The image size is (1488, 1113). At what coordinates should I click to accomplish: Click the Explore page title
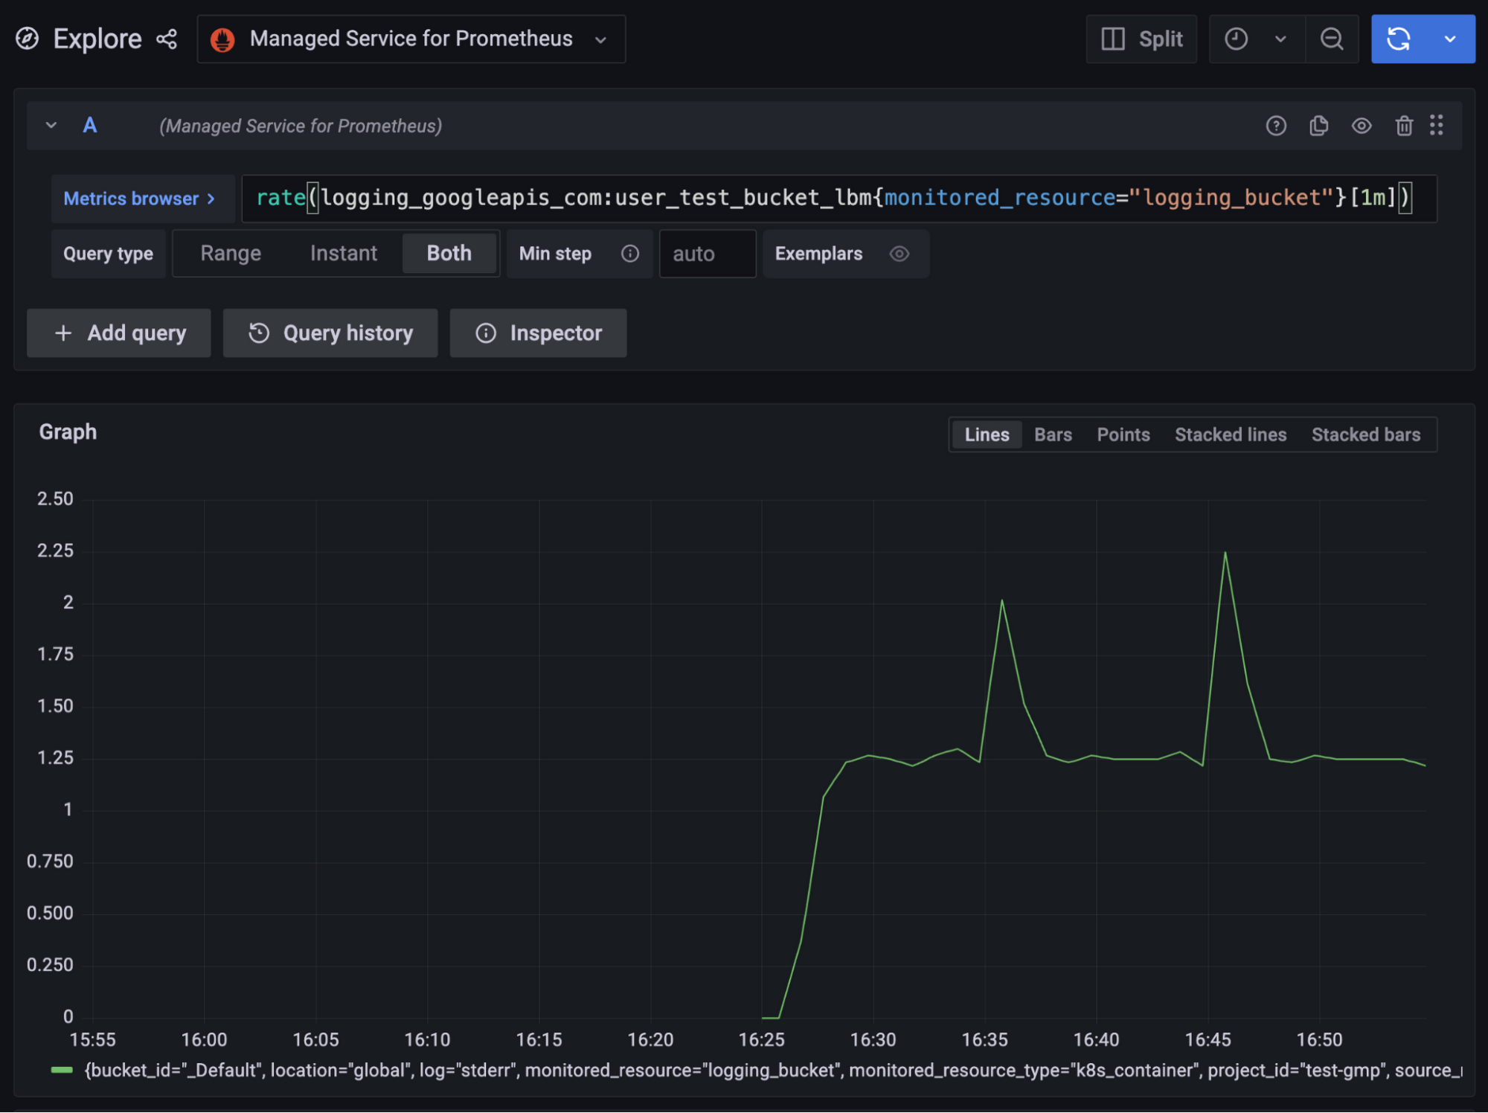coord(97,39)
